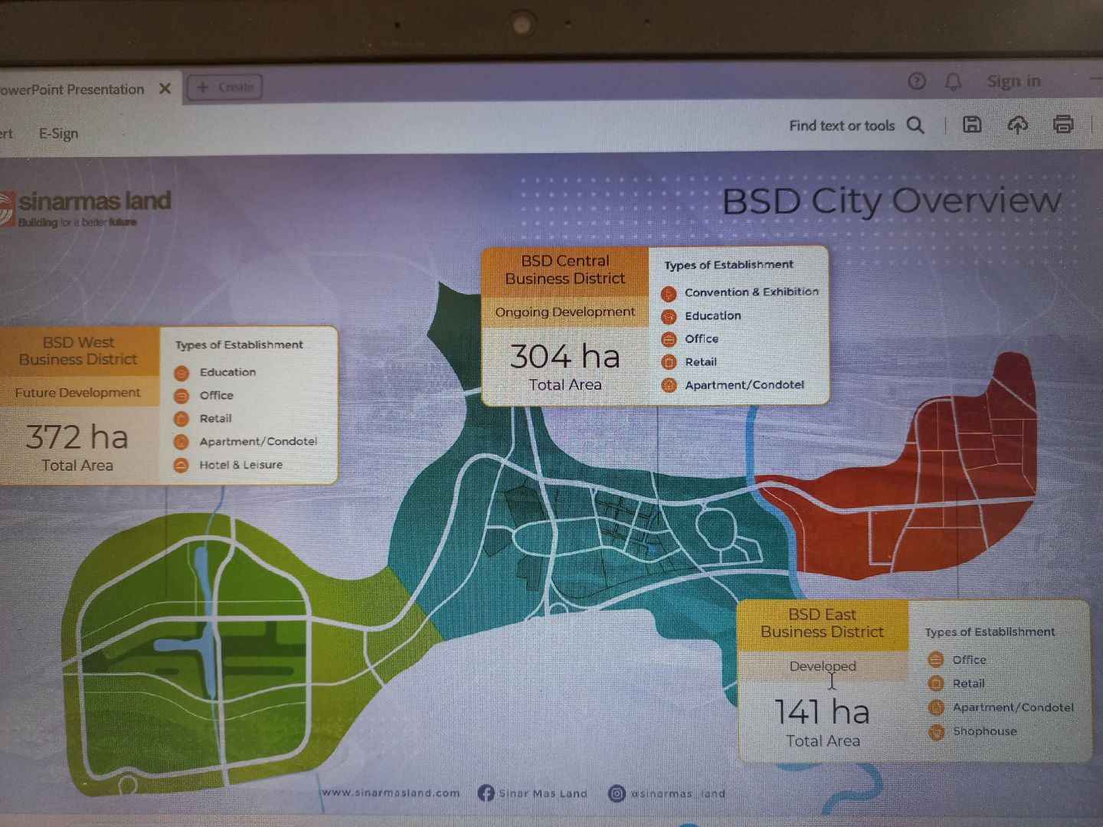Click the Facebook icon in footer
Image resolution: width=1103 pixels, height=827 pixels.
486,793
